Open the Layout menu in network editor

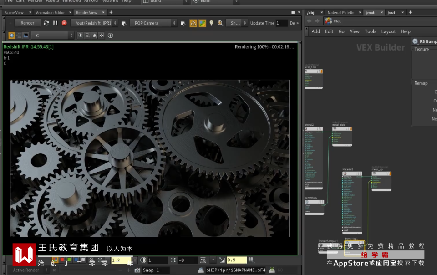tap(388, 31)
